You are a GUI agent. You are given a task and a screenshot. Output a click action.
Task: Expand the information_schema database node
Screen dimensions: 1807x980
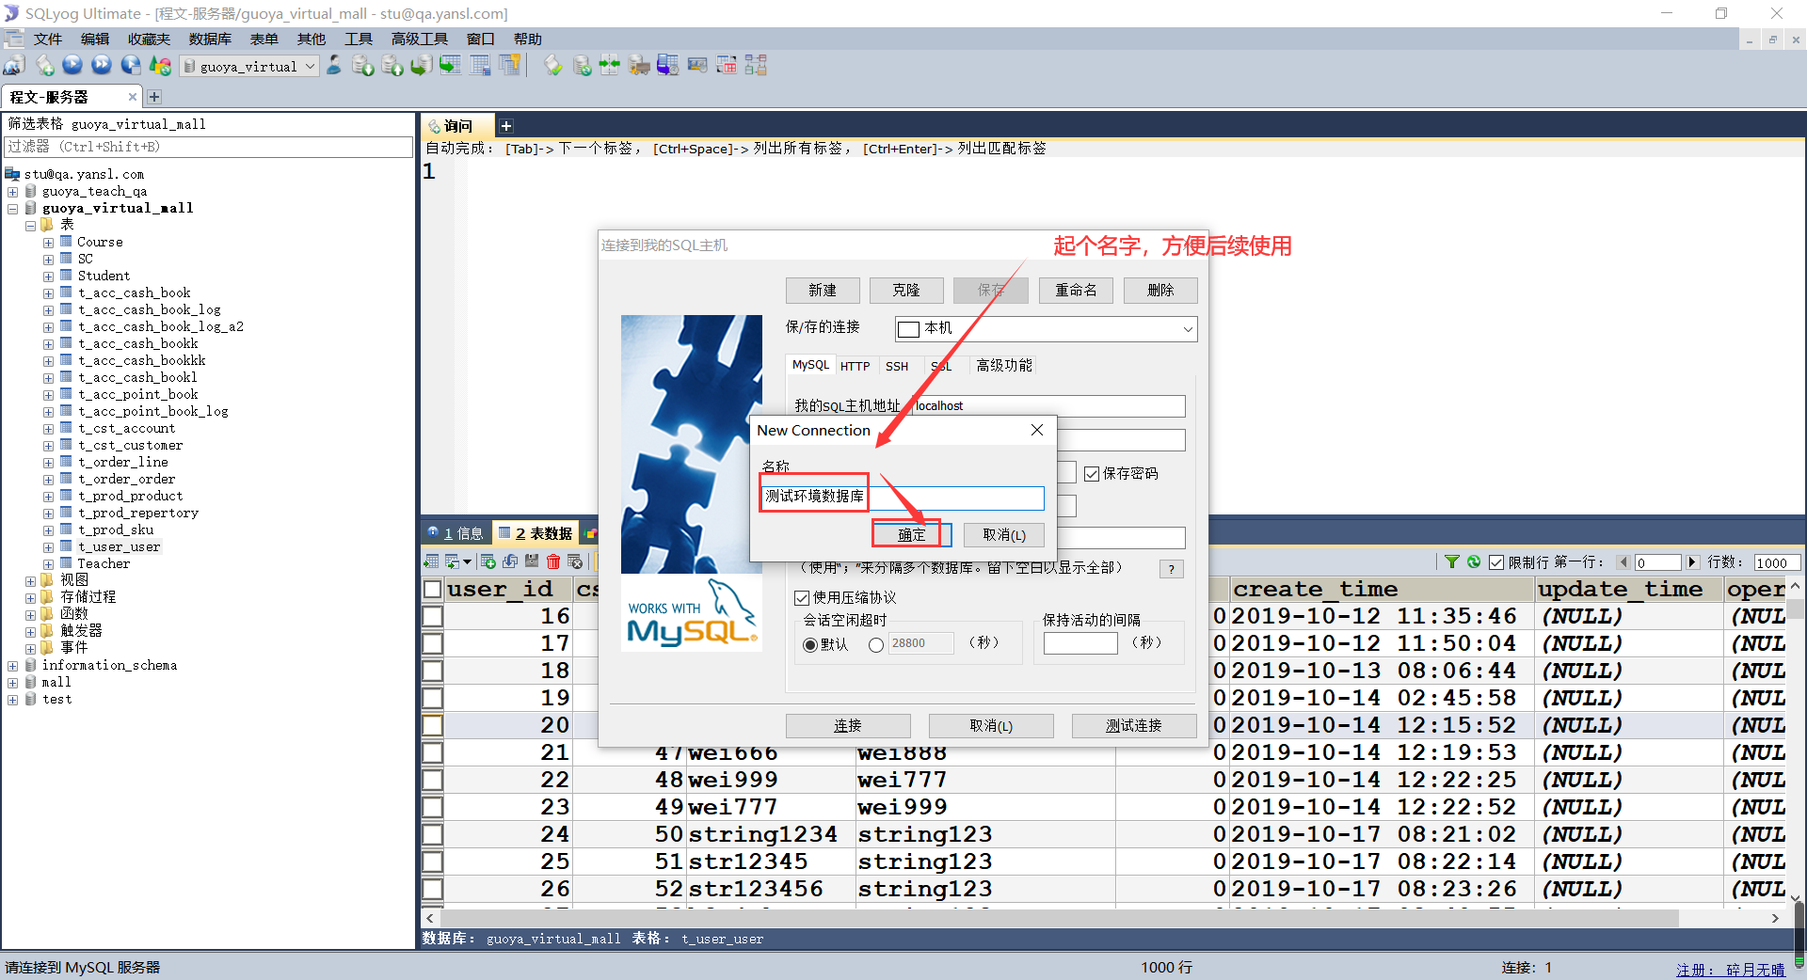point(13,666)
